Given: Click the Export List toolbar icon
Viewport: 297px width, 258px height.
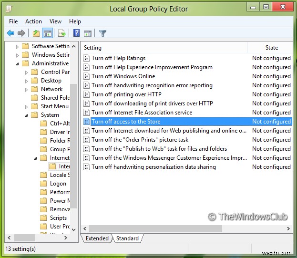Looking at the screenshot, I should point(62,33).
